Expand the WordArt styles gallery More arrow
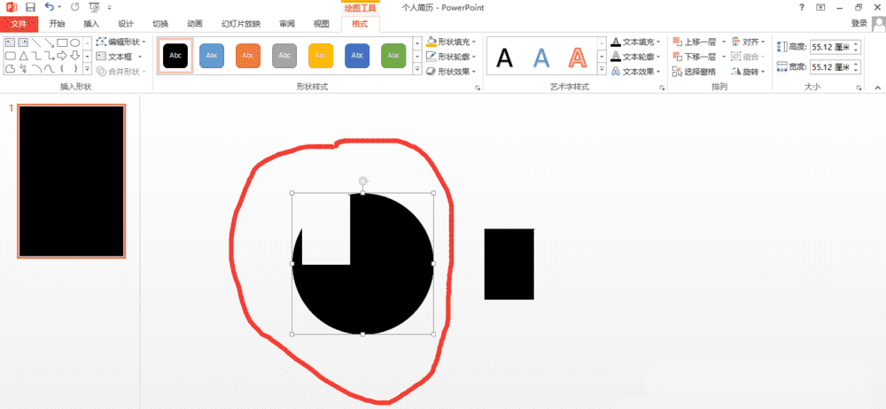This screenshot has width=886, height=409. pyautogui.click(x=602, y=69)
